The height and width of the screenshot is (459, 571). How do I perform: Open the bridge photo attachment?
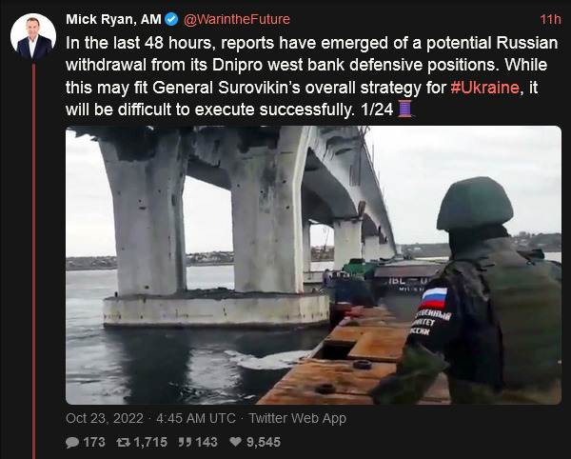(x=313, y=265)
